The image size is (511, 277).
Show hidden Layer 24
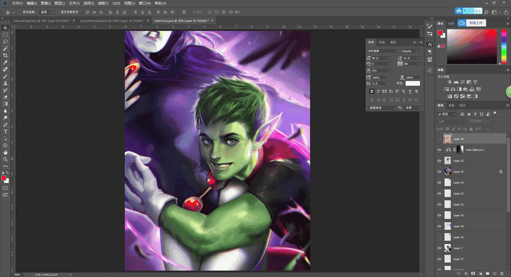click(x=439, y=237)
